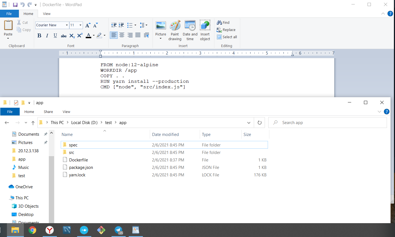Click Explorer Back arrow
The height and width of the screenshot is (237, 395).
[x=7, y=123]
